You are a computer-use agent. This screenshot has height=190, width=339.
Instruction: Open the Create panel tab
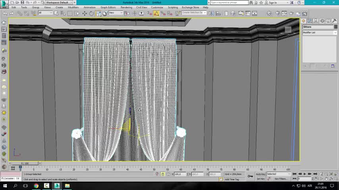[304, 21]
